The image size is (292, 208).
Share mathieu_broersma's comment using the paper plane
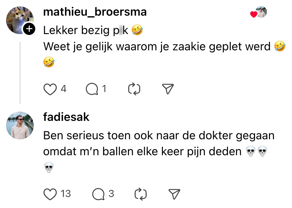pyautogui.click(x=168, y=89)
